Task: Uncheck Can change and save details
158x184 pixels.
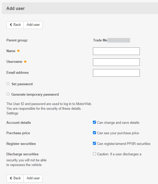Action: [94, 122]
